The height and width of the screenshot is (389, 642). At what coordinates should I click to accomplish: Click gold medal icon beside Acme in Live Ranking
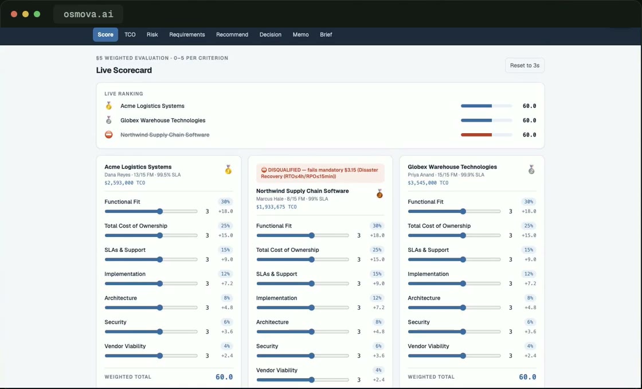(x=108, y=106)
